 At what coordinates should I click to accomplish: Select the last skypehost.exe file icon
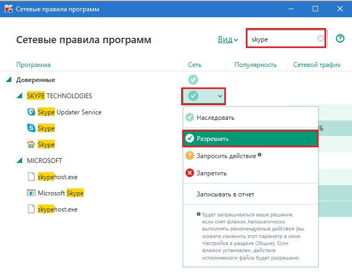pos(31,209)
